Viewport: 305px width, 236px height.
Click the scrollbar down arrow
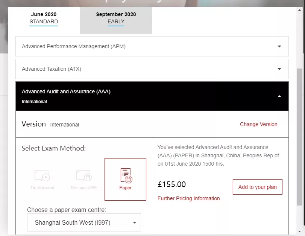click(299, 231)
